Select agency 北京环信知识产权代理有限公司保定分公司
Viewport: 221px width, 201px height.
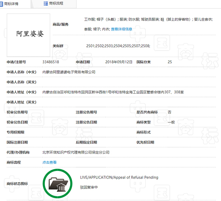(x=76, y=152)
